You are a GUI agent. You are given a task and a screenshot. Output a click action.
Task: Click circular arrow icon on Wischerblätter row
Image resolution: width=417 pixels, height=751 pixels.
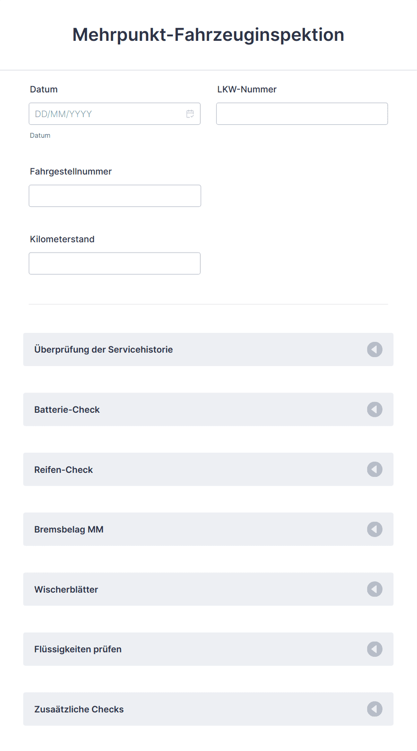[x=375, y=589]
